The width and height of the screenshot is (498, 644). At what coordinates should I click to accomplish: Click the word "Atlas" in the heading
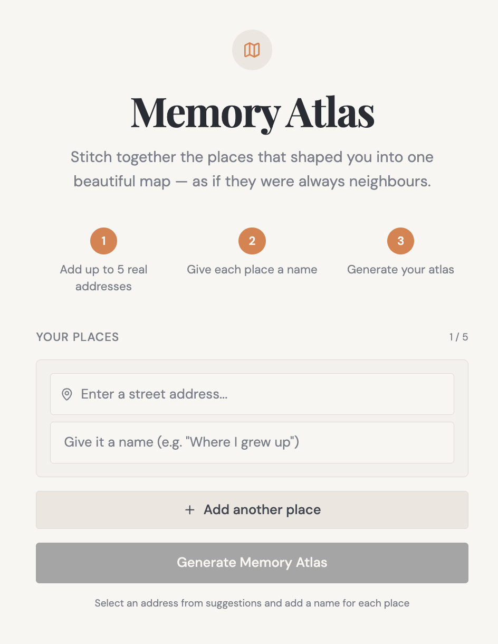click(330, 113)
